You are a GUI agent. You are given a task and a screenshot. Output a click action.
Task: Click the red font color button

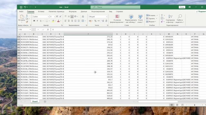59,21
